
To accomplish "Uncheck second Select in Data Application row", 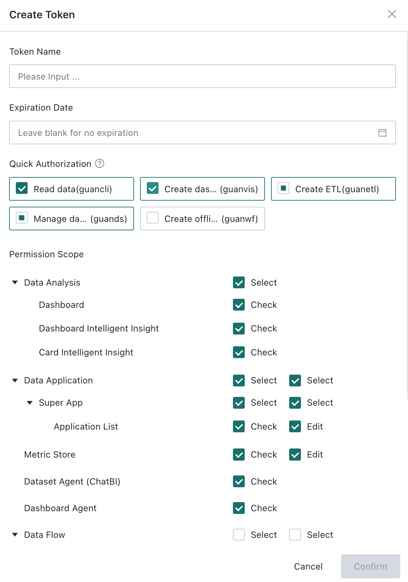I will tap(295, 380).
